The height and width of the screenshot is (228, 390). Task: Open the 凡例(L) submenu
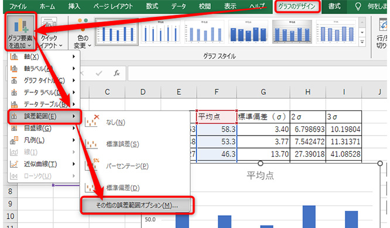[43, 140]
